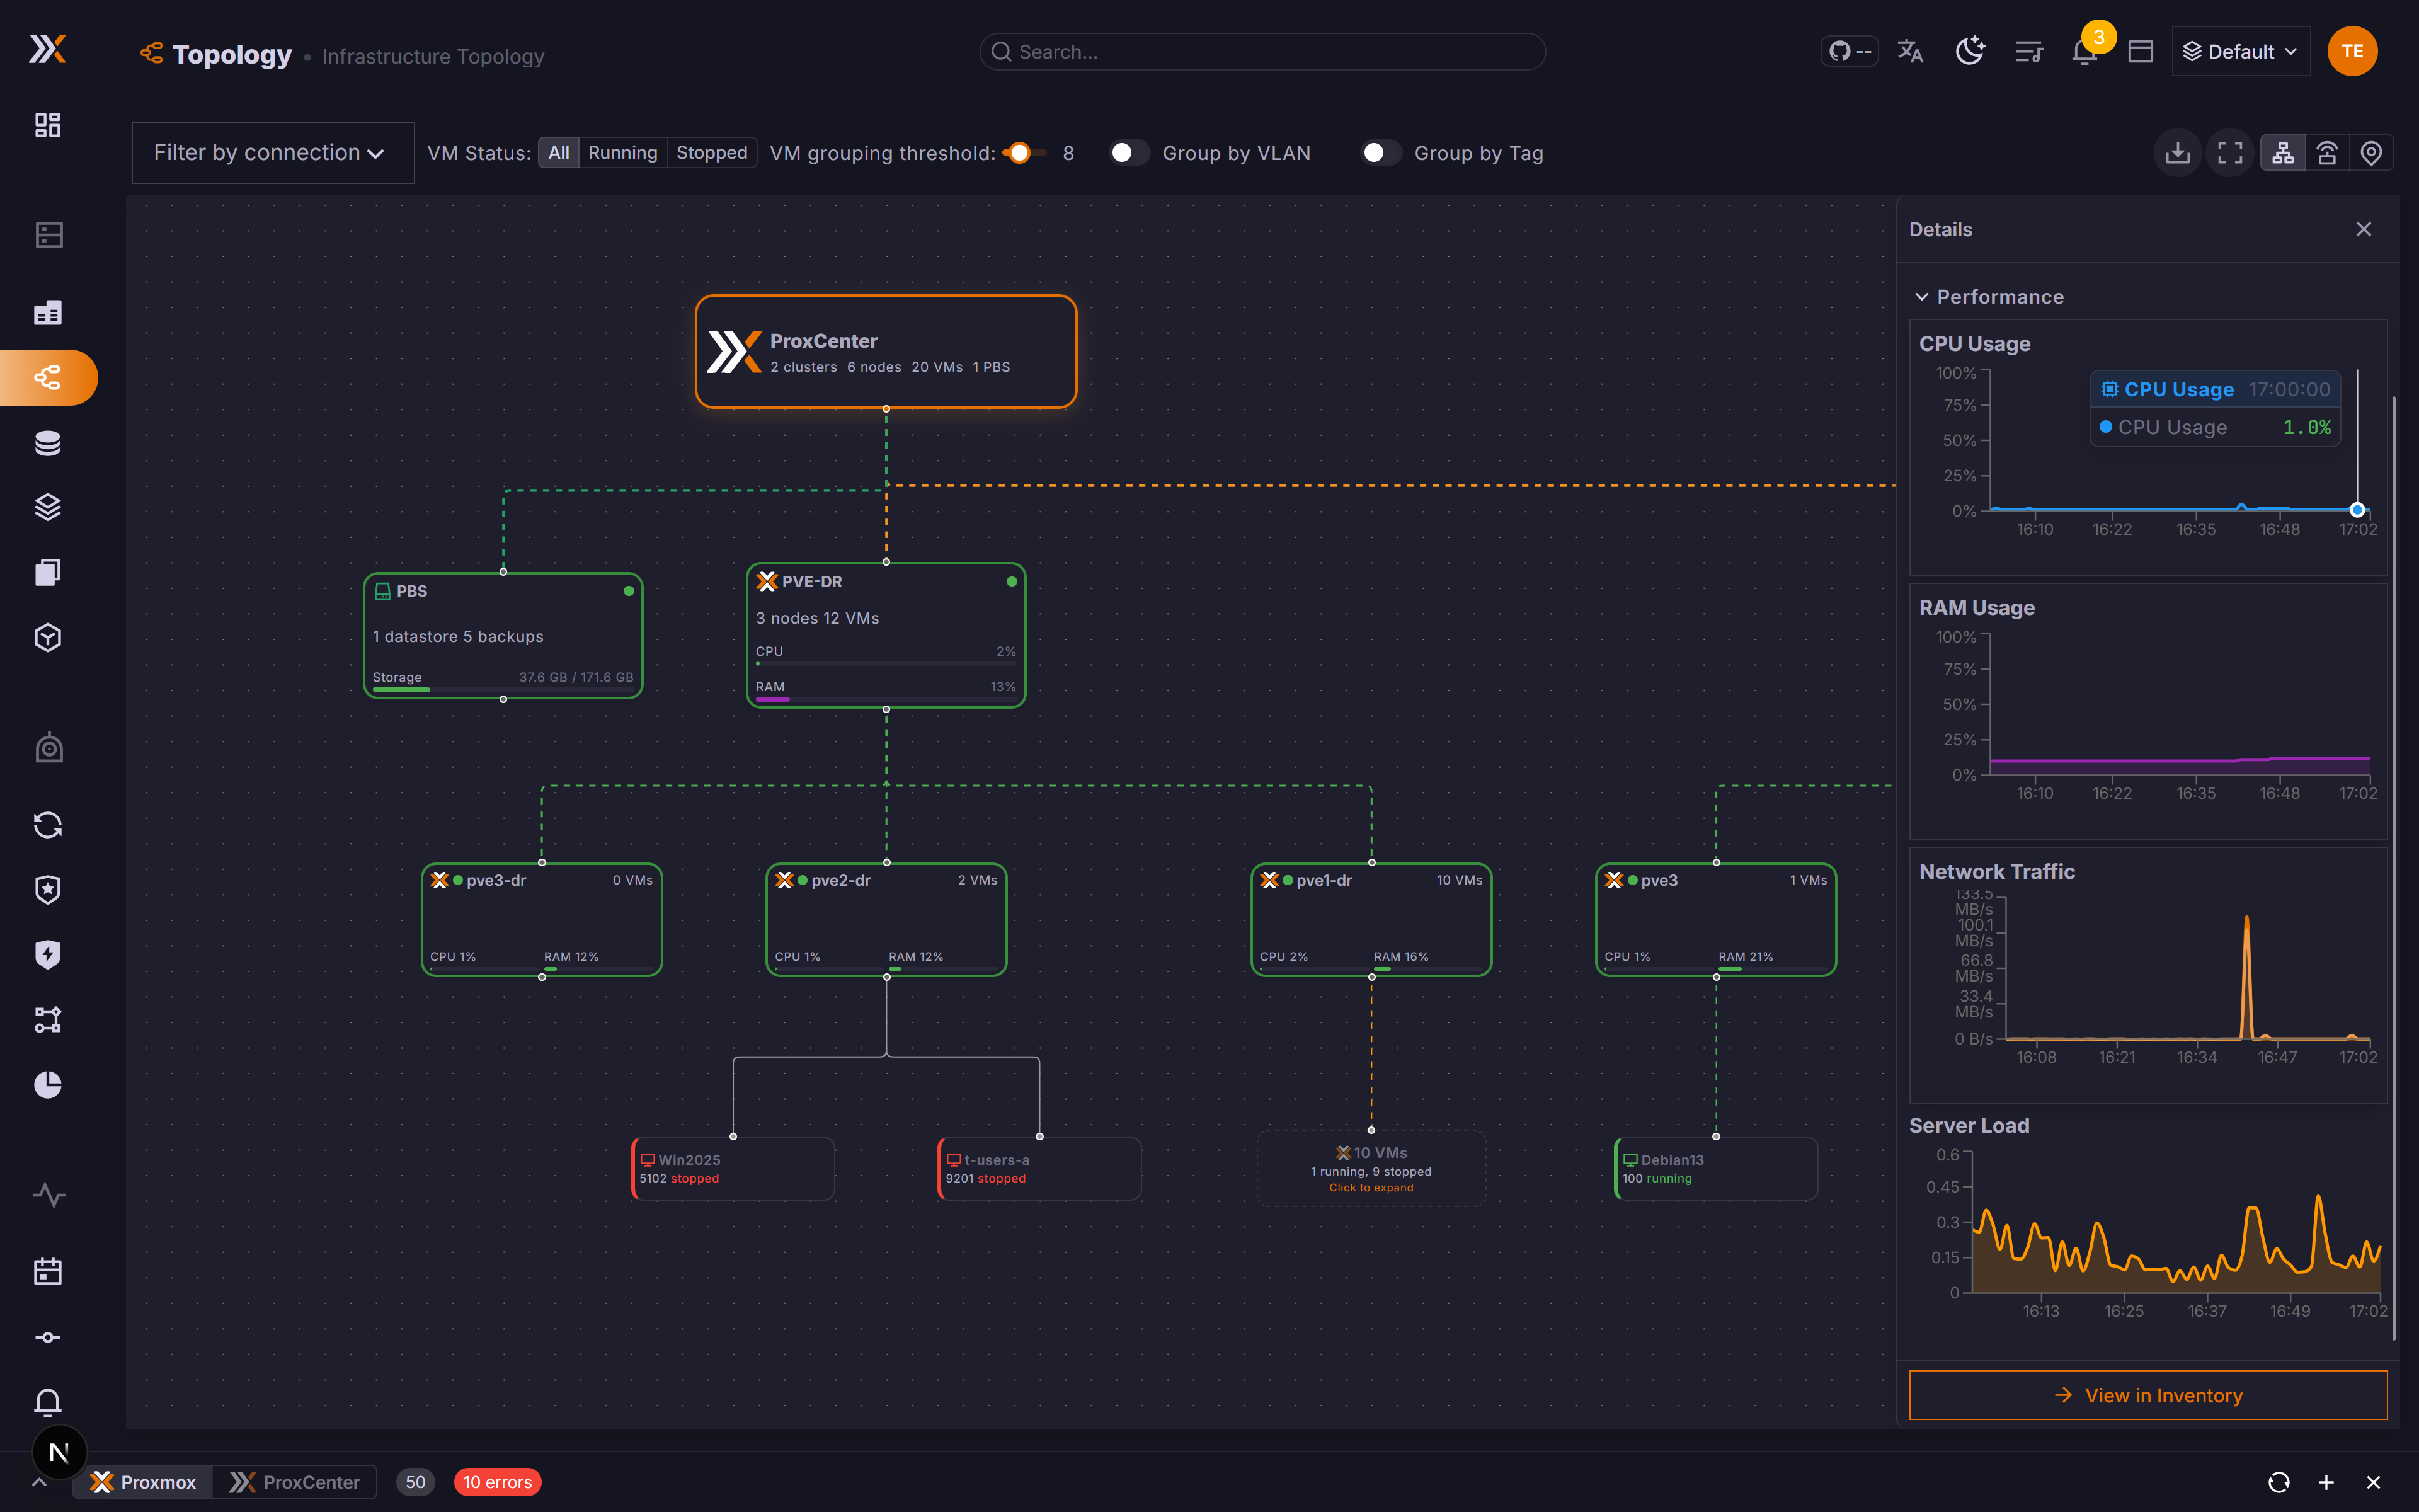The image size is (2419, 1512).
Task: Open the N avatar button bottom left
Action: coord(59,1452)
